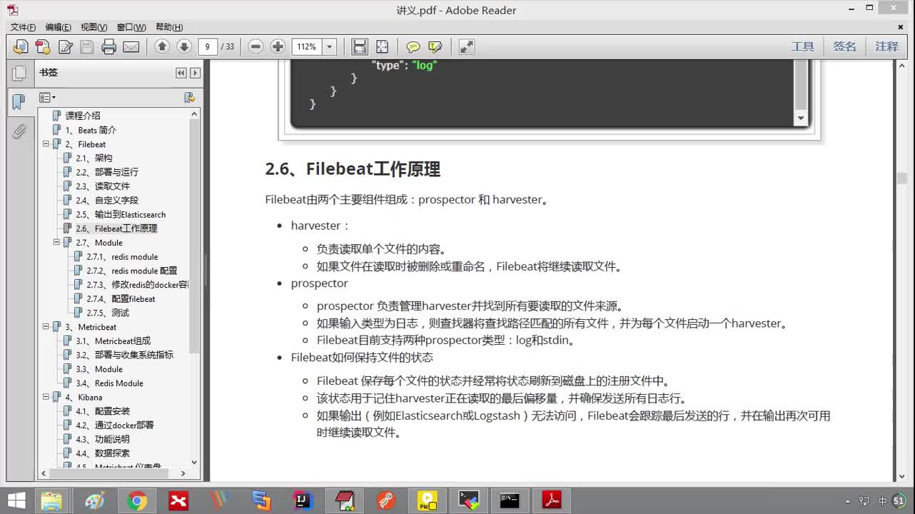
Task: Select the 3.1、Metricbeat组成 bookmark
Action: [113, 341]
